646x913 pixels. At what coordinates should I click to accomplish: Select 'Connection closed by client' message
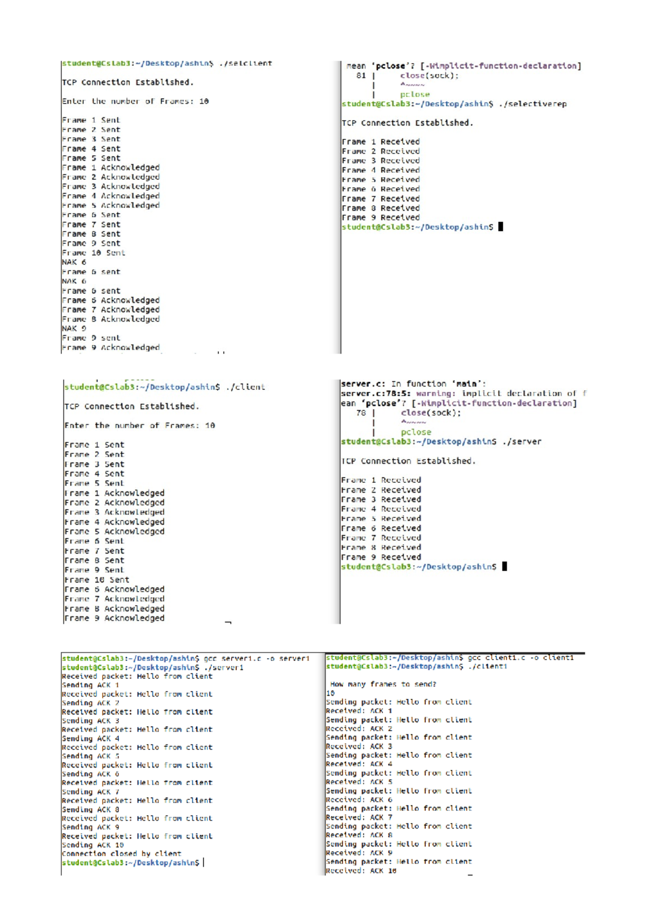(122, 854)
